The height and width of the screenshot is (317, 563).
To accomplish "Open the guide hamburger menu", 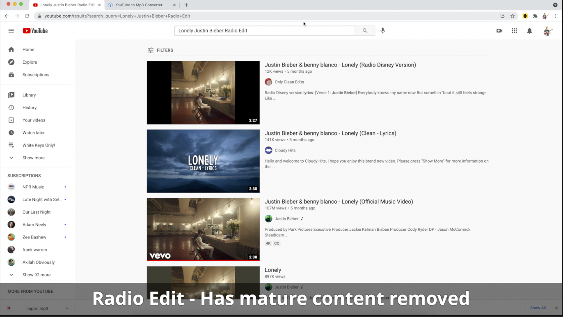I will click(11, 30).
